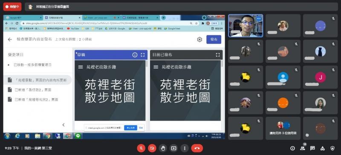The image size is (341, 155).
Task: Select the presenter's webcam video tile
Action: tap(246, 25)
